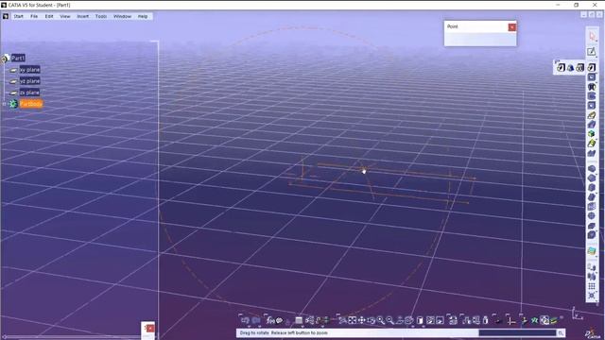
Task: Select Part1 in the specification tree
Action: point(18,58)
